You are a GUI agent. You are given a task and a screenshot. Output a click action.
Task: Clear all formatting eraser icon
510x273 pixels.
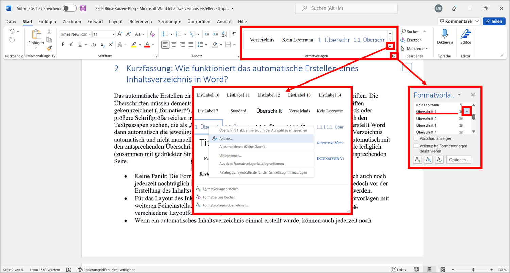(x=152, y=34)
